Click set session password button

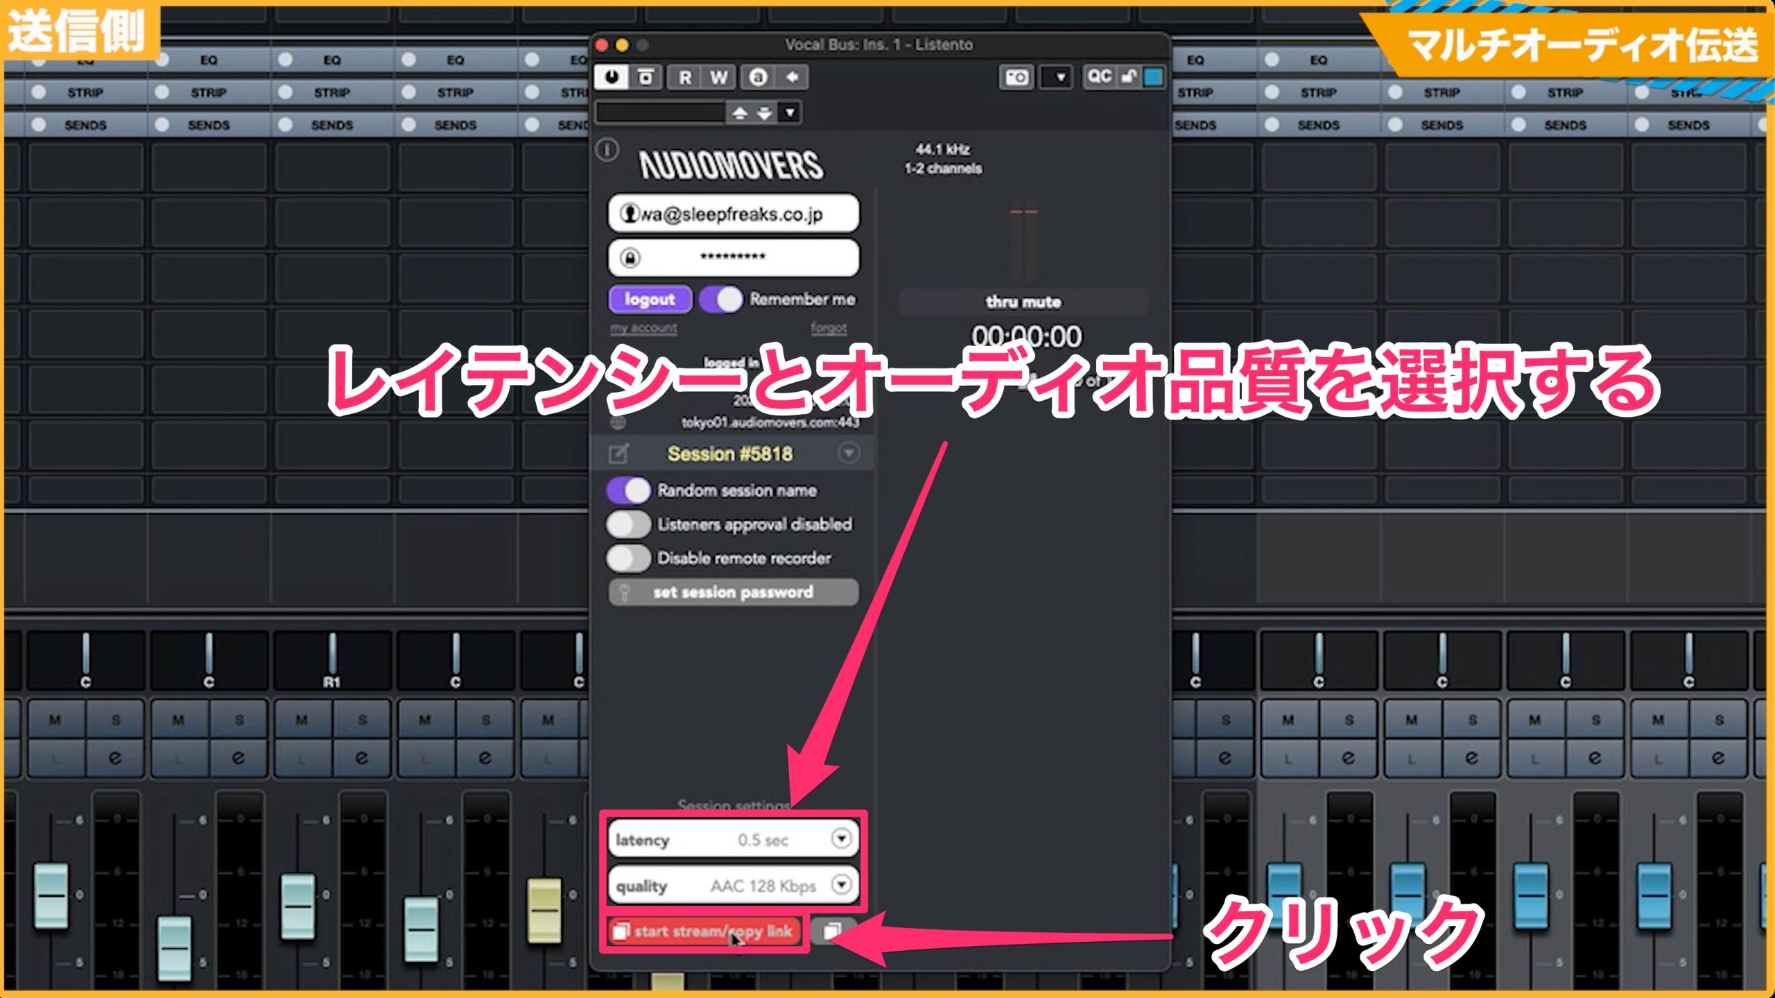(x=734, y=592)
